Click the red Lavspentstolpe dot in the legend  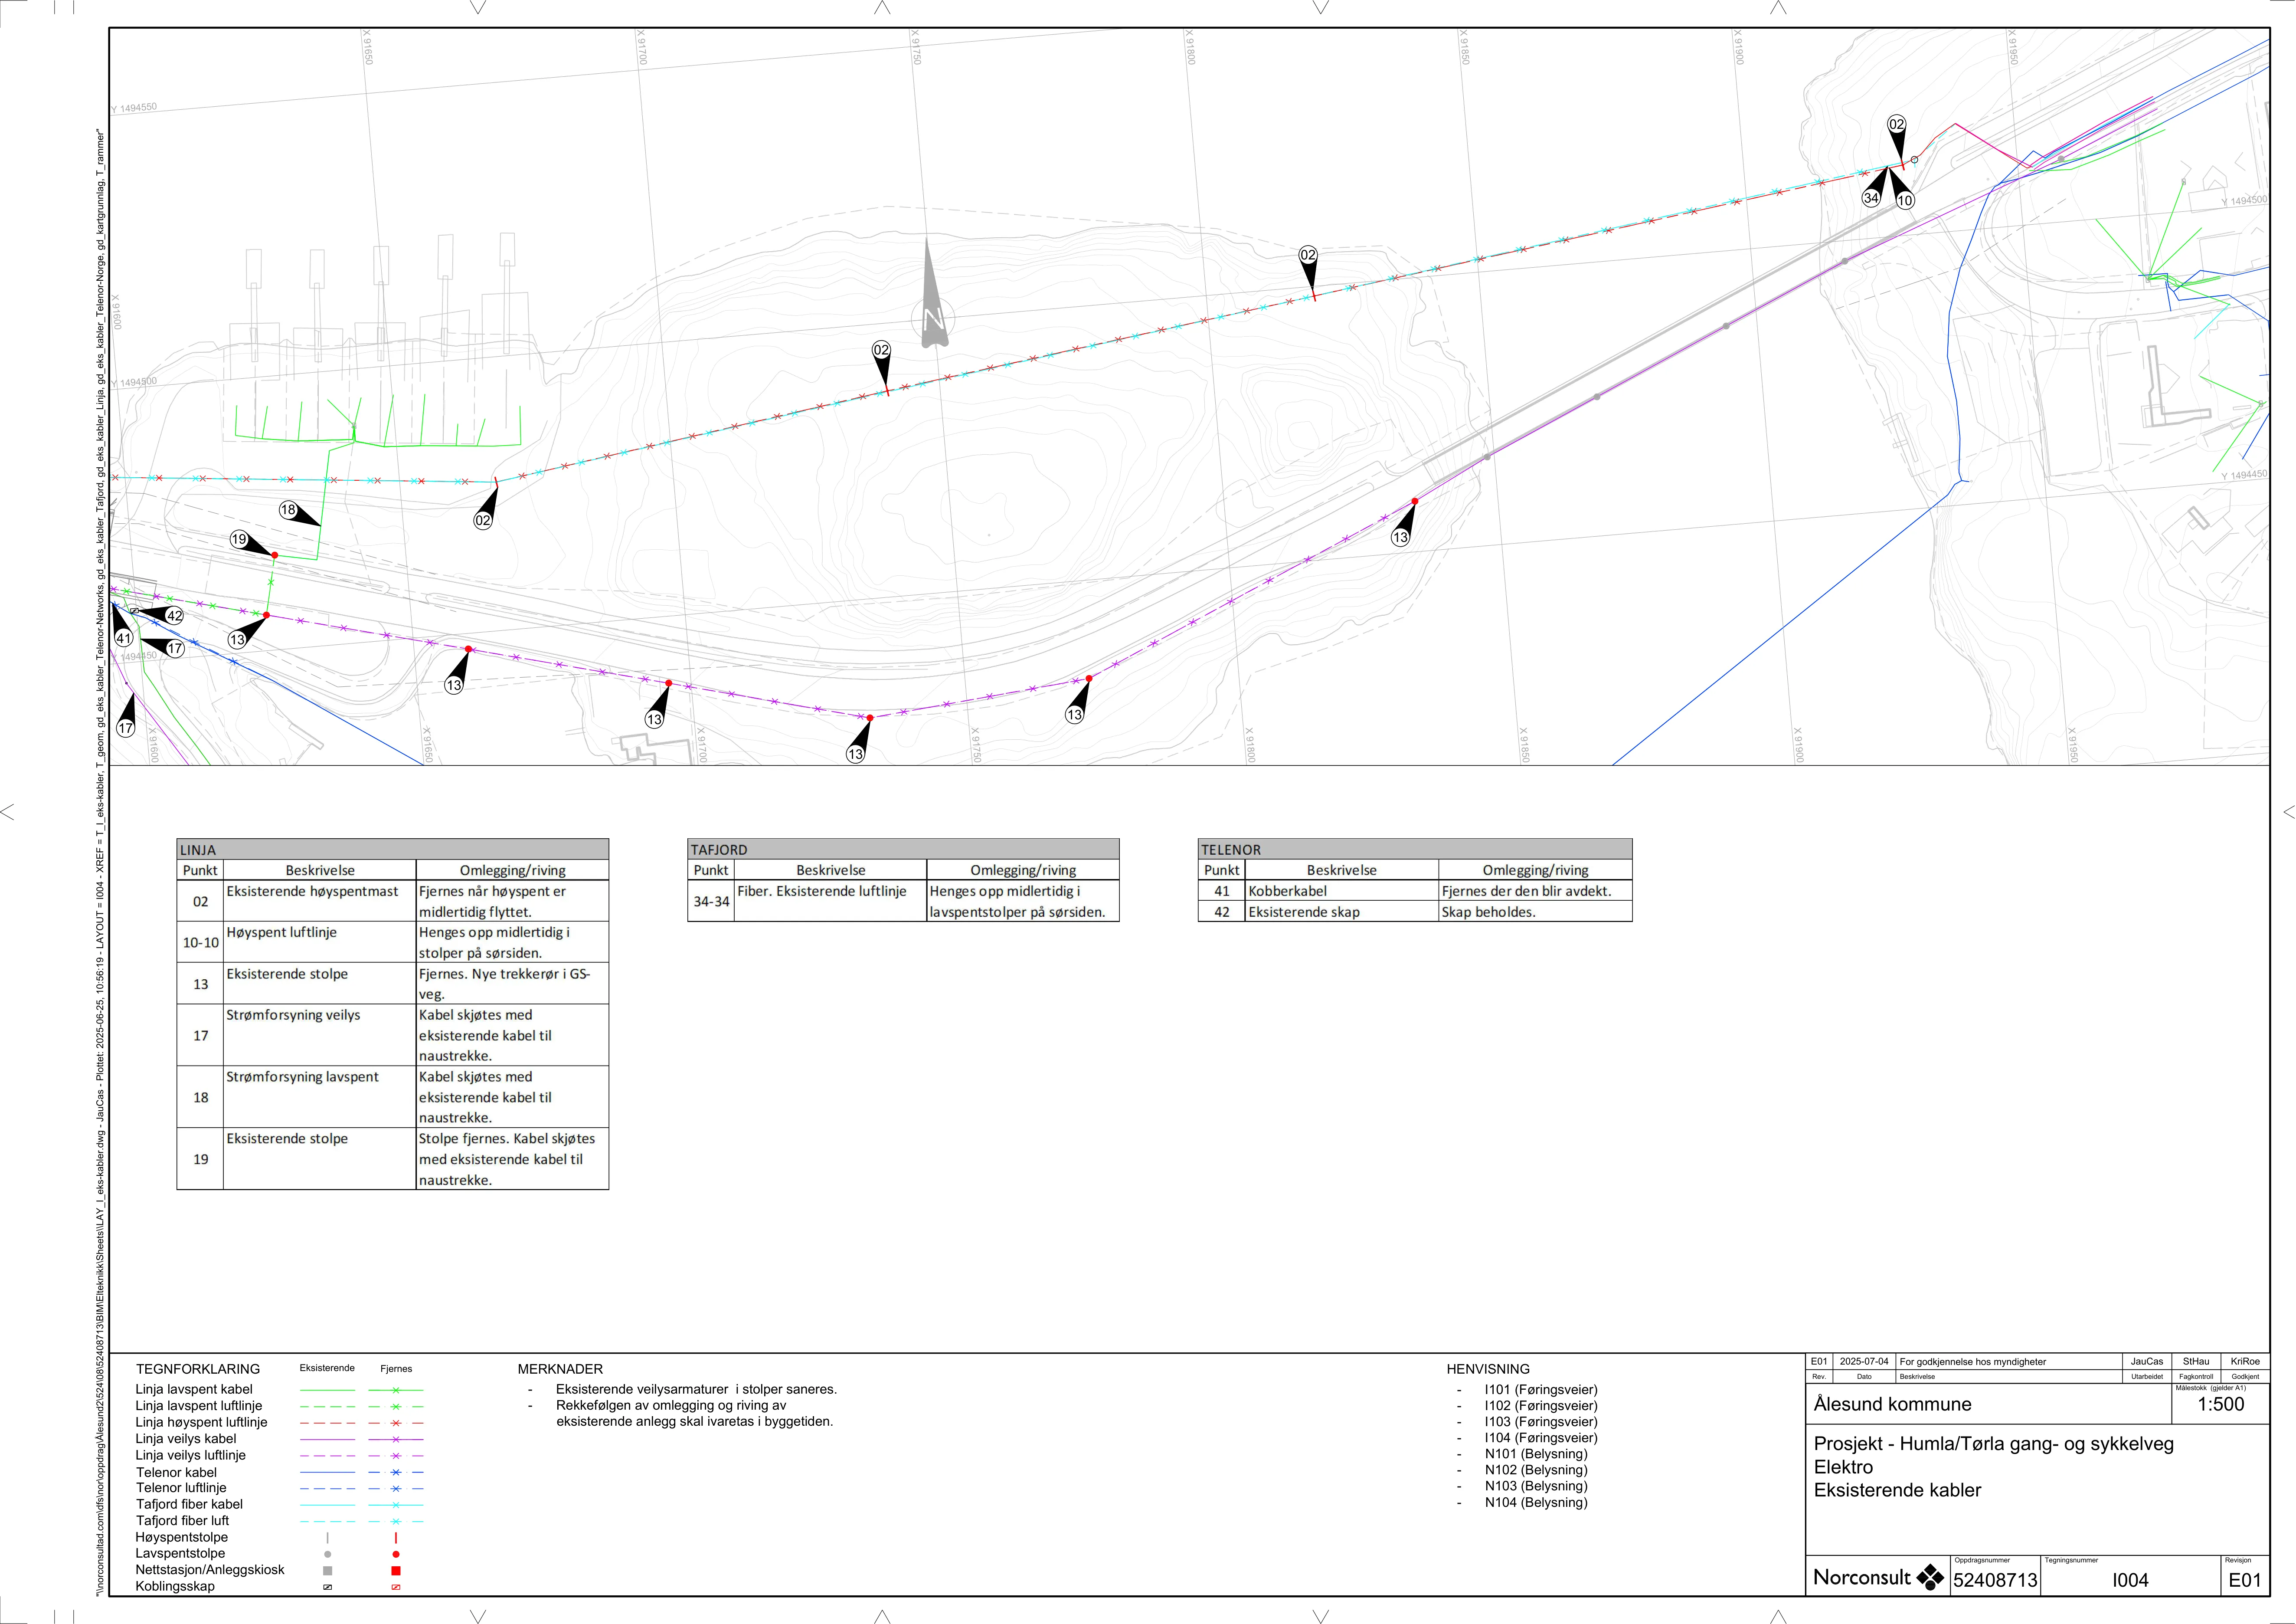coord(396,1554)
